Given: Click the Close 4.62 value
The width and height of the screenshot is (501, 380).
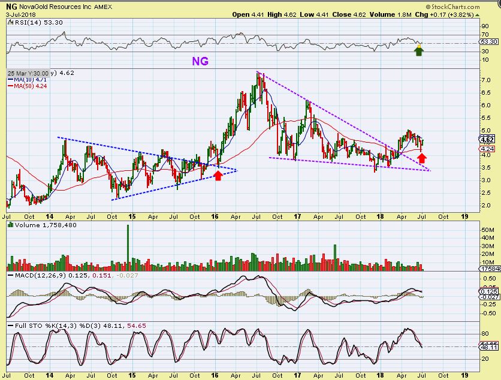Looking at the screenshot, I should 349,14.
